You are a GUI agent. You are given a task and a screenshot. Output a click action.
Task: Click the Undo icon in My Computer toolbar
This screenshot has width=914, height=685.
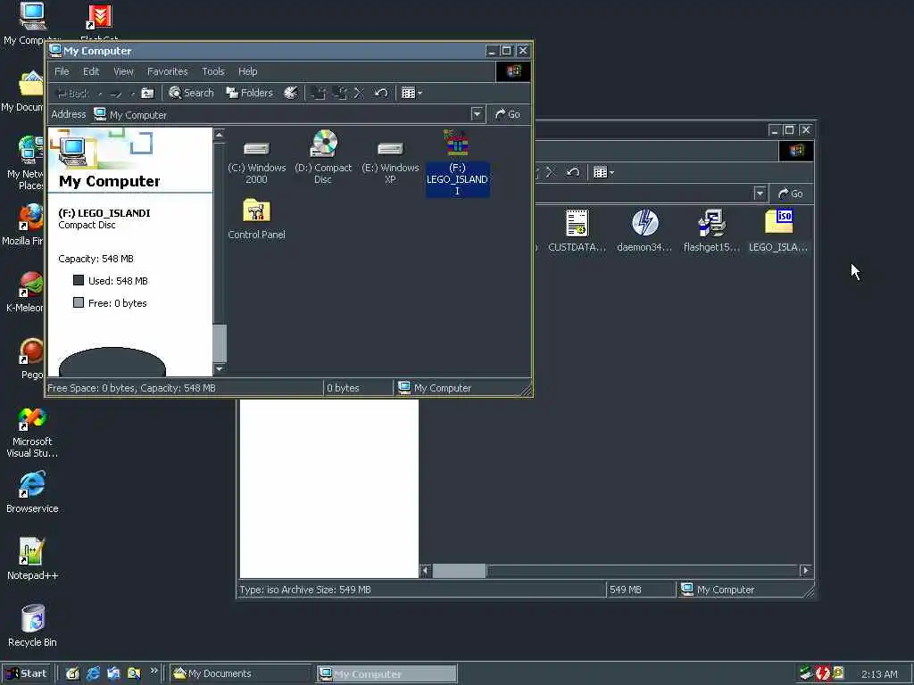coord(380,93)
